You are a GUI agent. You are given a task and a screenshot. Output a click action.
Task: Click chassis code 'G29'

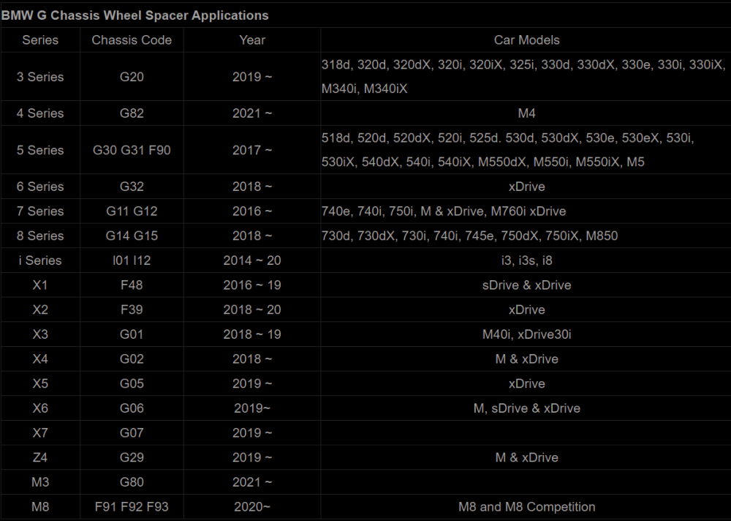click(132, 457)
